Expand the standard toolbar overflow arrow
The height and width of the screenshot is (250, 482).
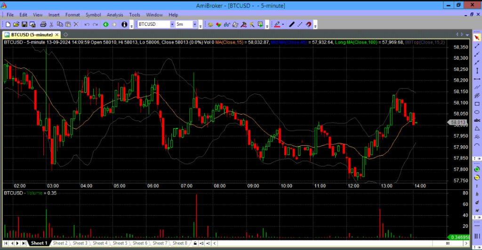click(132, 26)
